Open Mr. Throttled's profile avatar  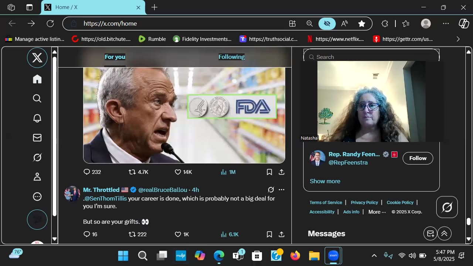72,194
